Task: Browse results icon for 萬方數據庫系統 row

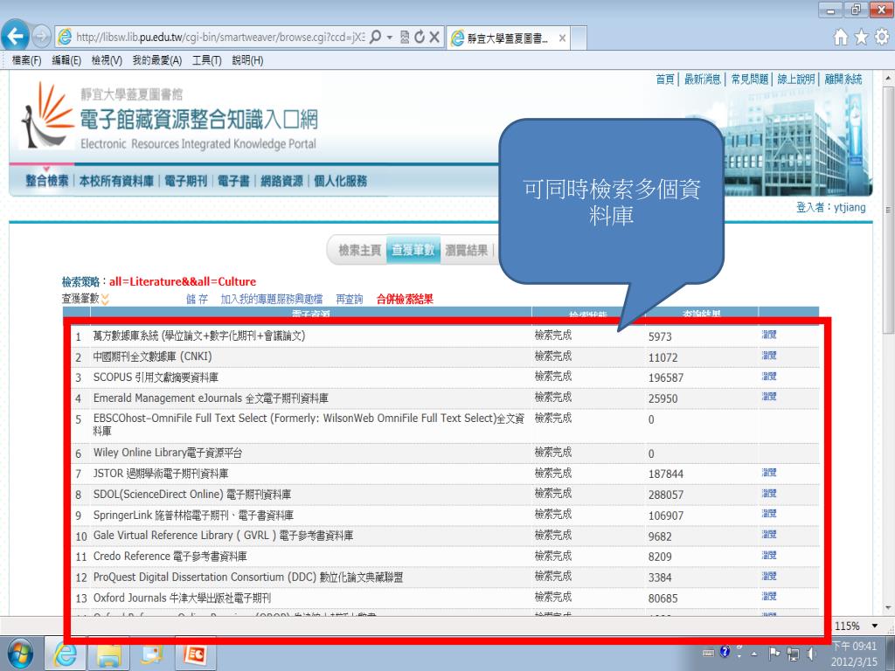Action: (x=769, y=335)
